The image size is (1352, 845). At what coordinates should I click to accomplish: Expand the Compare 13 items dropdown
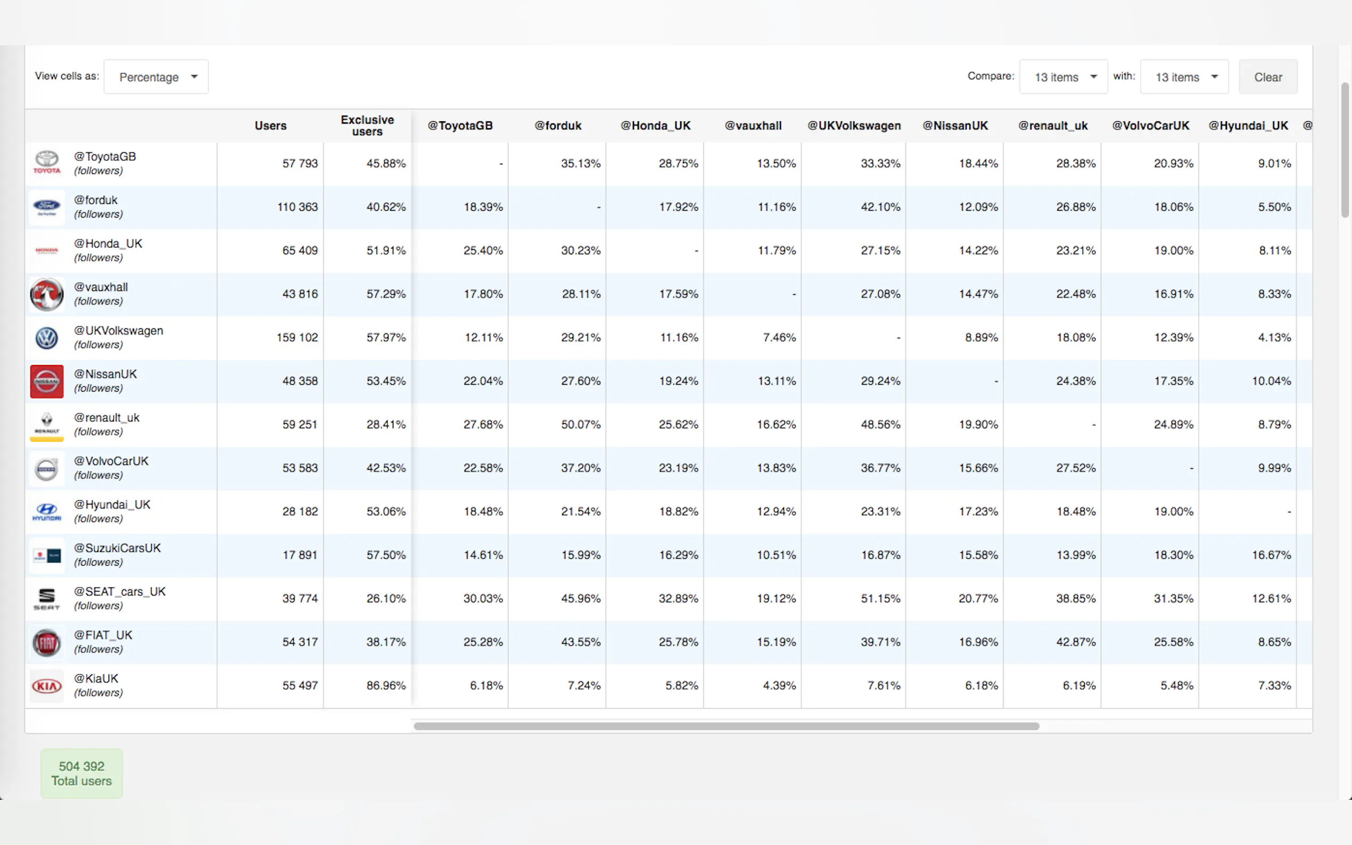coord(1062,77)
